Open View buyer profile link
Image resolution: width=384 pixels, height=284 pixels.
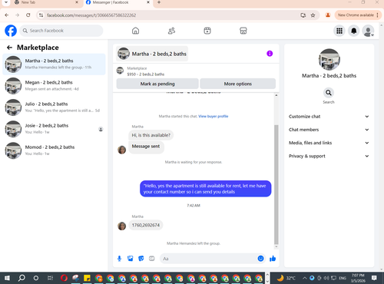(x=214, y=116)
